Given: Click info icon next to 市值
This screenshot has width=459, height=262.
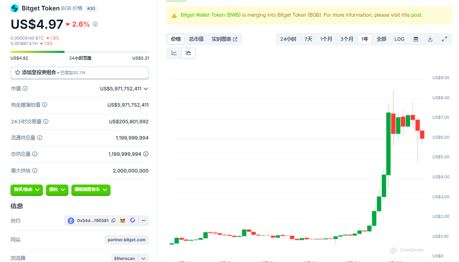Looking at the screenshot, I should click(25, 89).
